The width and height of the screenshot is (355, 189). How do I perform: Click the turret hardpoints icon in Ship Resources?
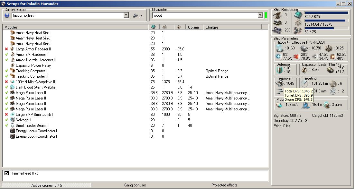(277, 15)
